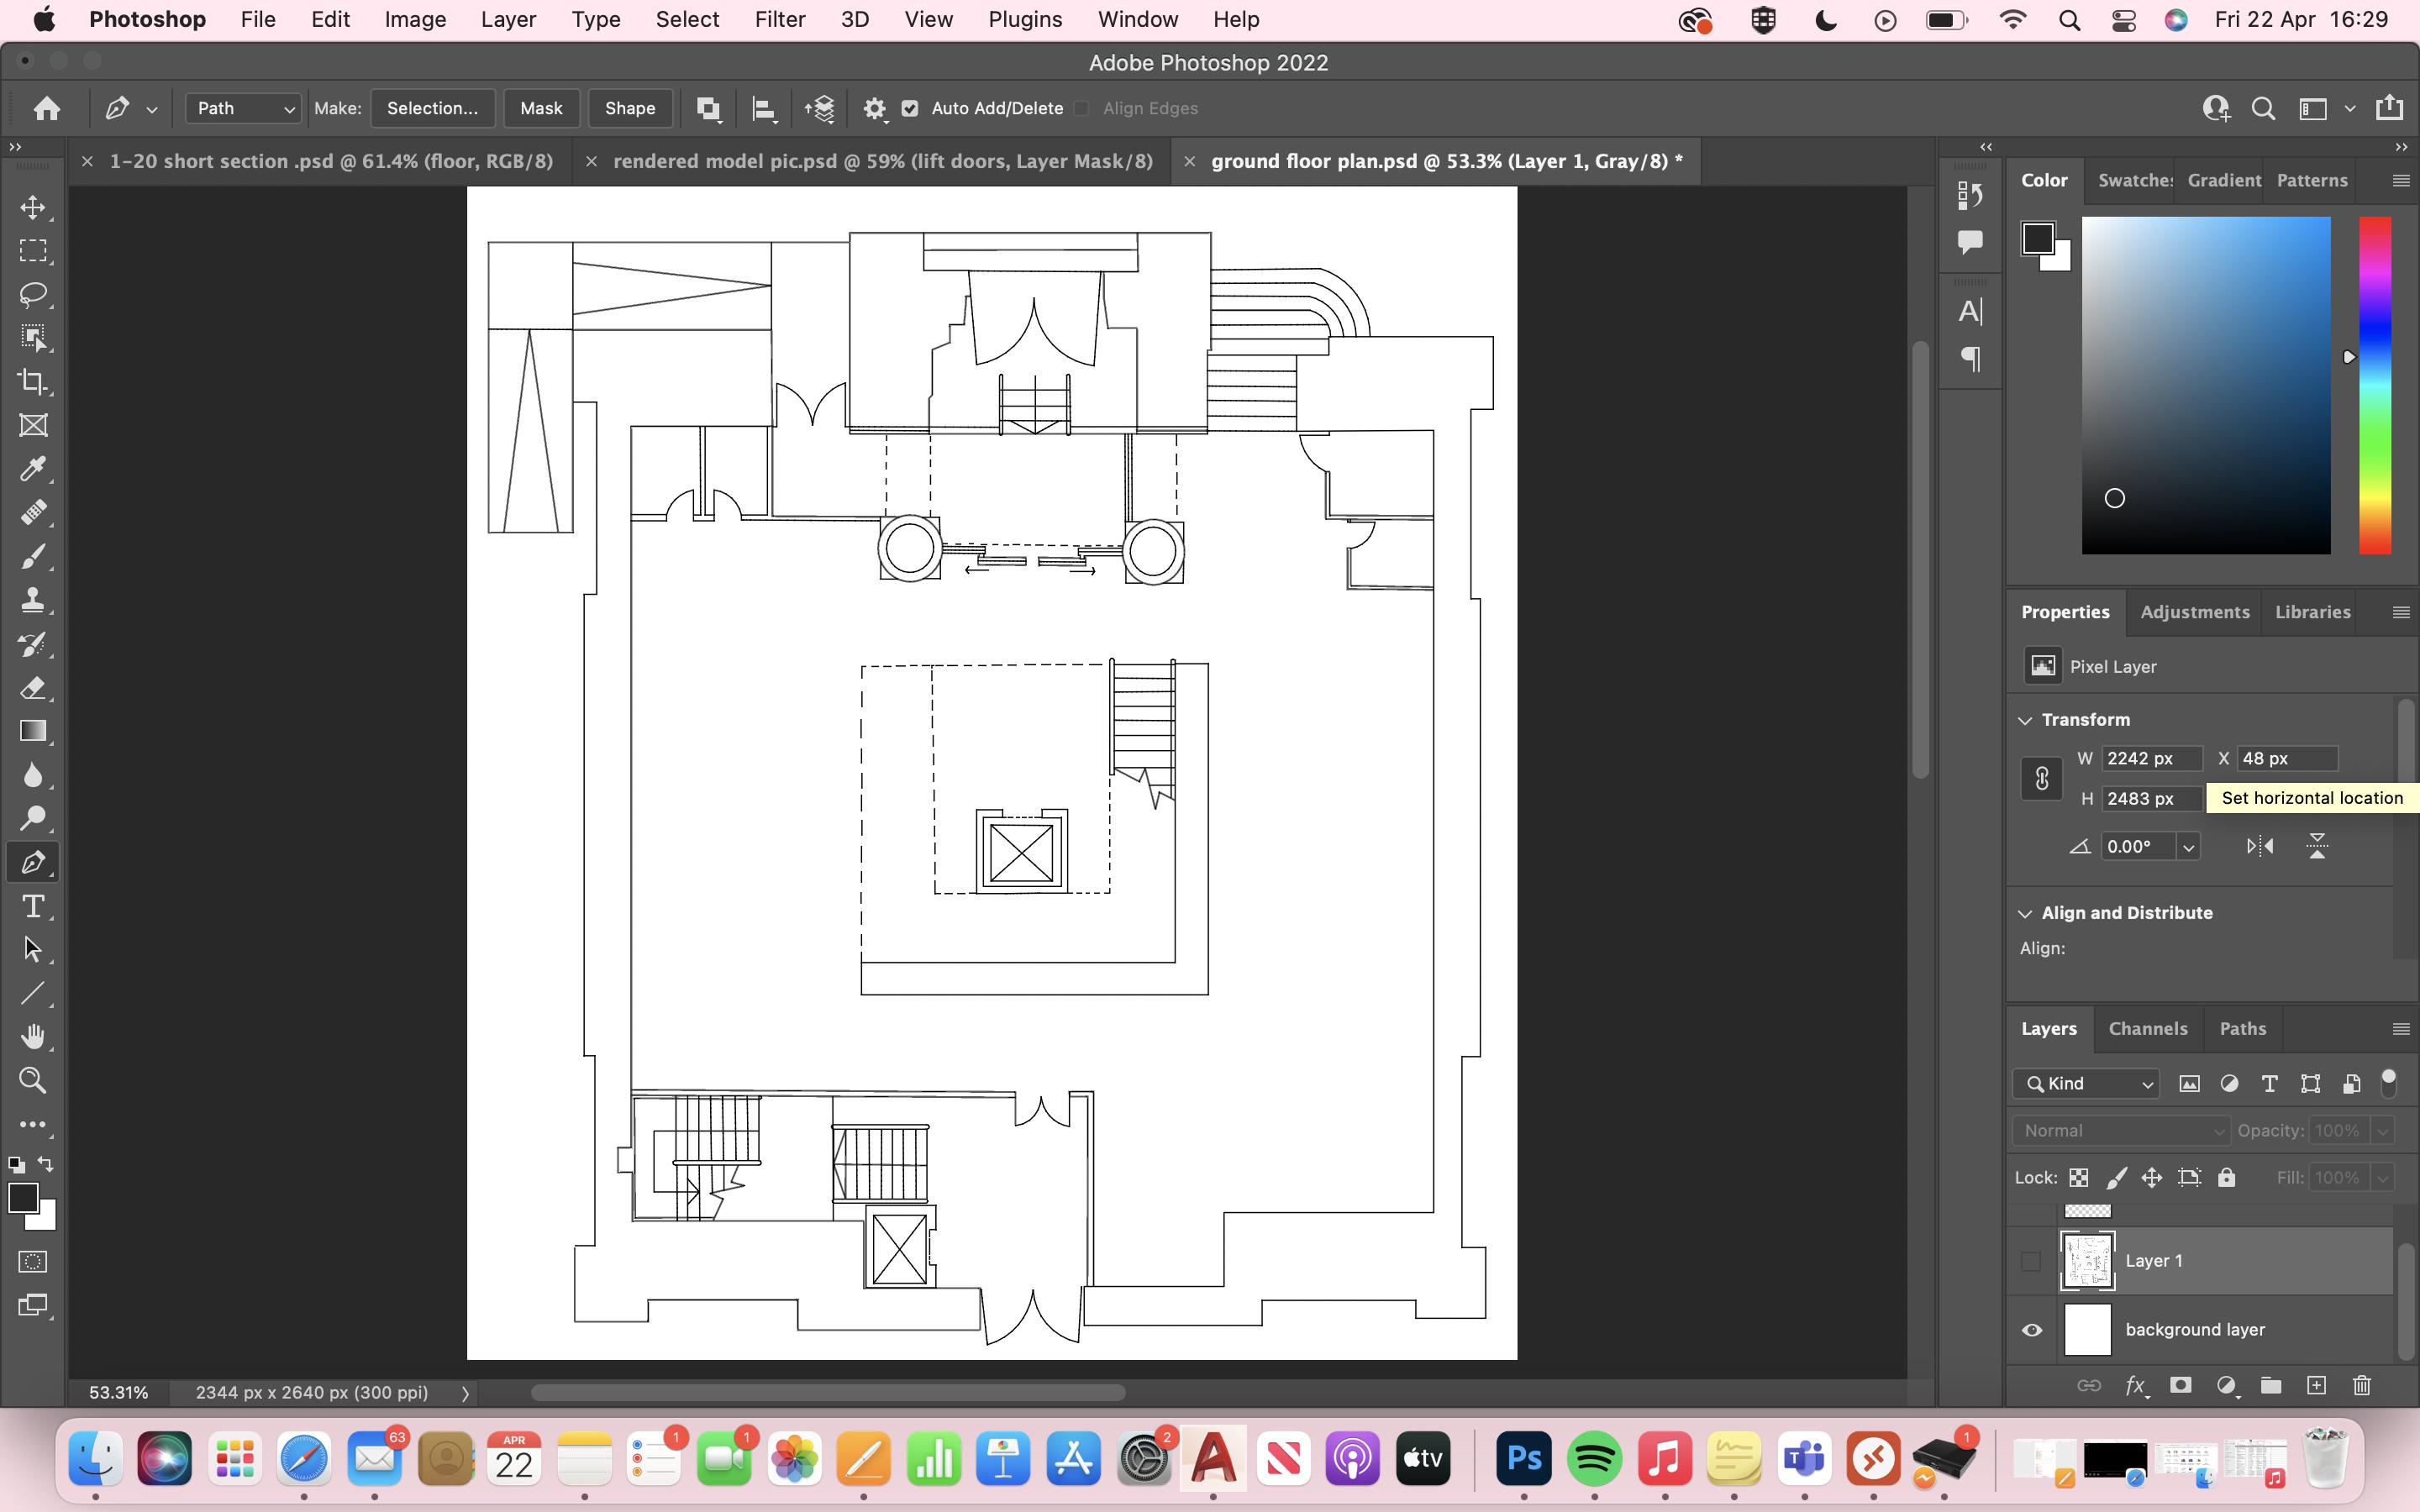This screenshot has width=2420, height=1512.
Task: Click the Make Selection... button
Action: click(432, 108)
